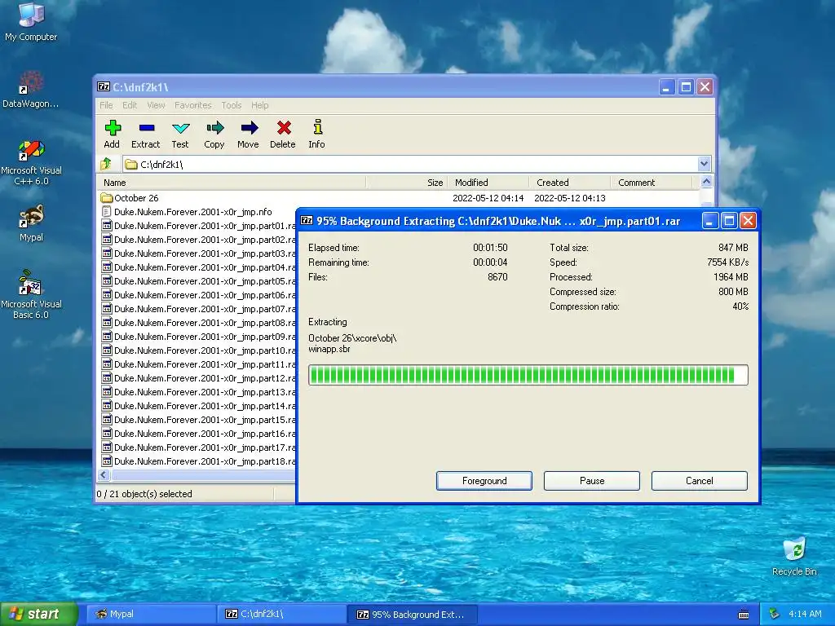Click '0 / 21 object(s) selected' status text
The height and width of the screenshot is (626, 835).
point(144,494)
